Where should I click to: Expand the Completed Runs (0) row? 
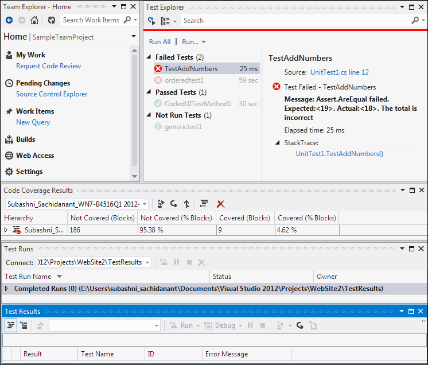[x=7, y=288]
